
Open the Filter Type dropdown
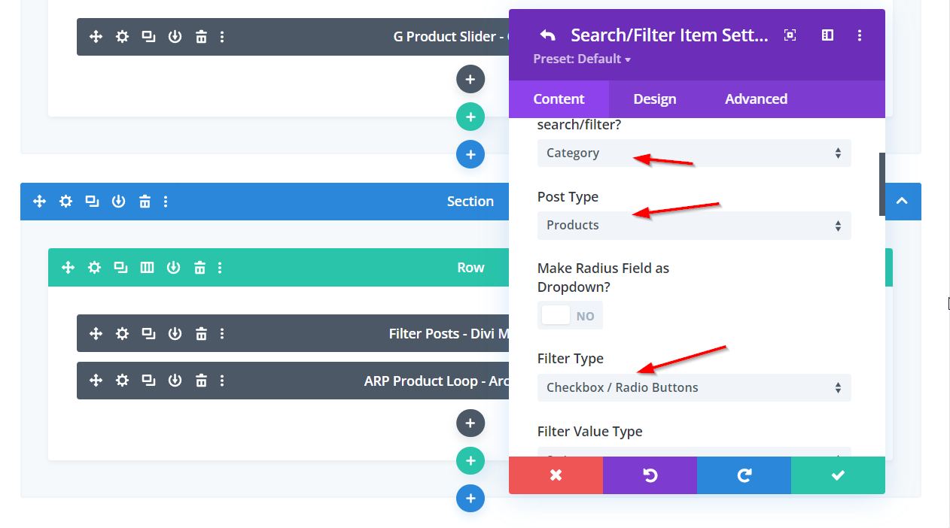(693, 388)
